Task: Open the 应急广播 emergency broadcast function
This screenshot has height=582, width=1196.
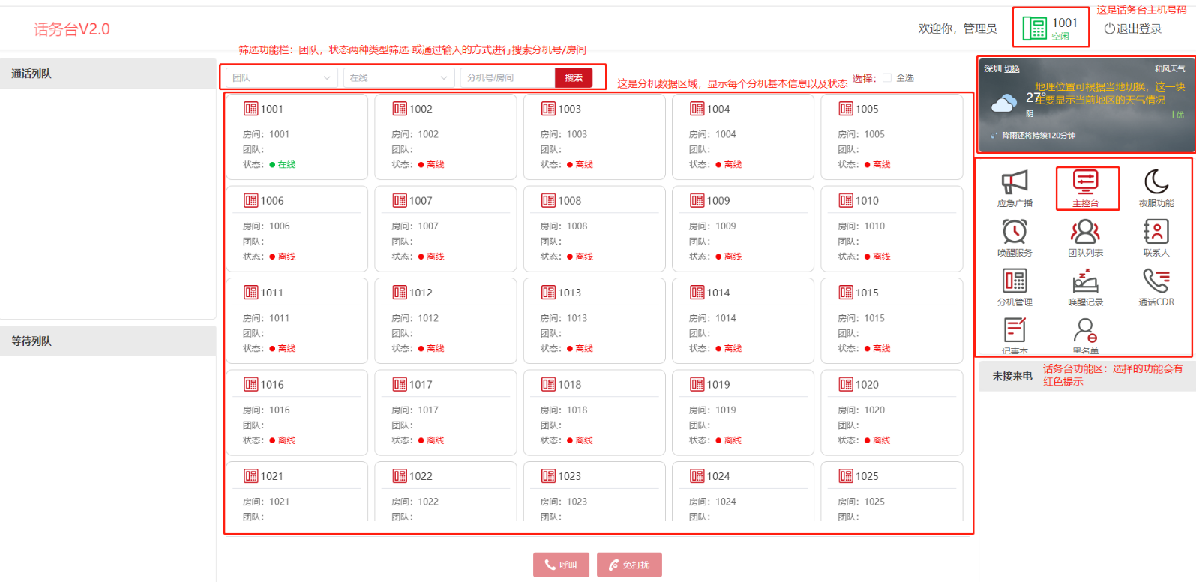Action: (x=1014, y=187)
